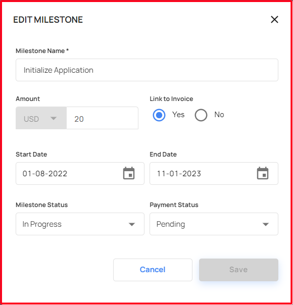Viewport: 293px width, 305px height.
Task: Click the Amount value field
Action: tap(103, 118)
